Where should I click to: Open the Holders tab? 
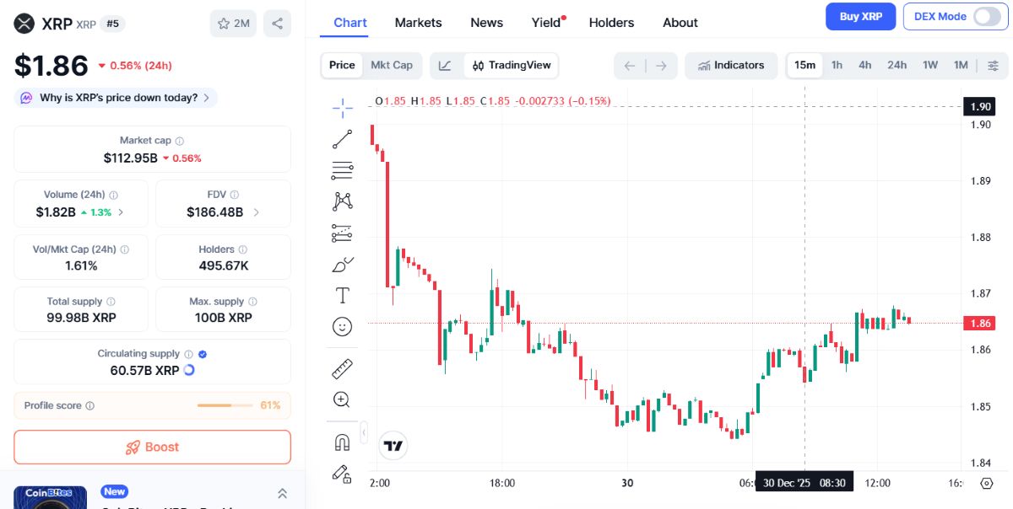click(611, 23)
